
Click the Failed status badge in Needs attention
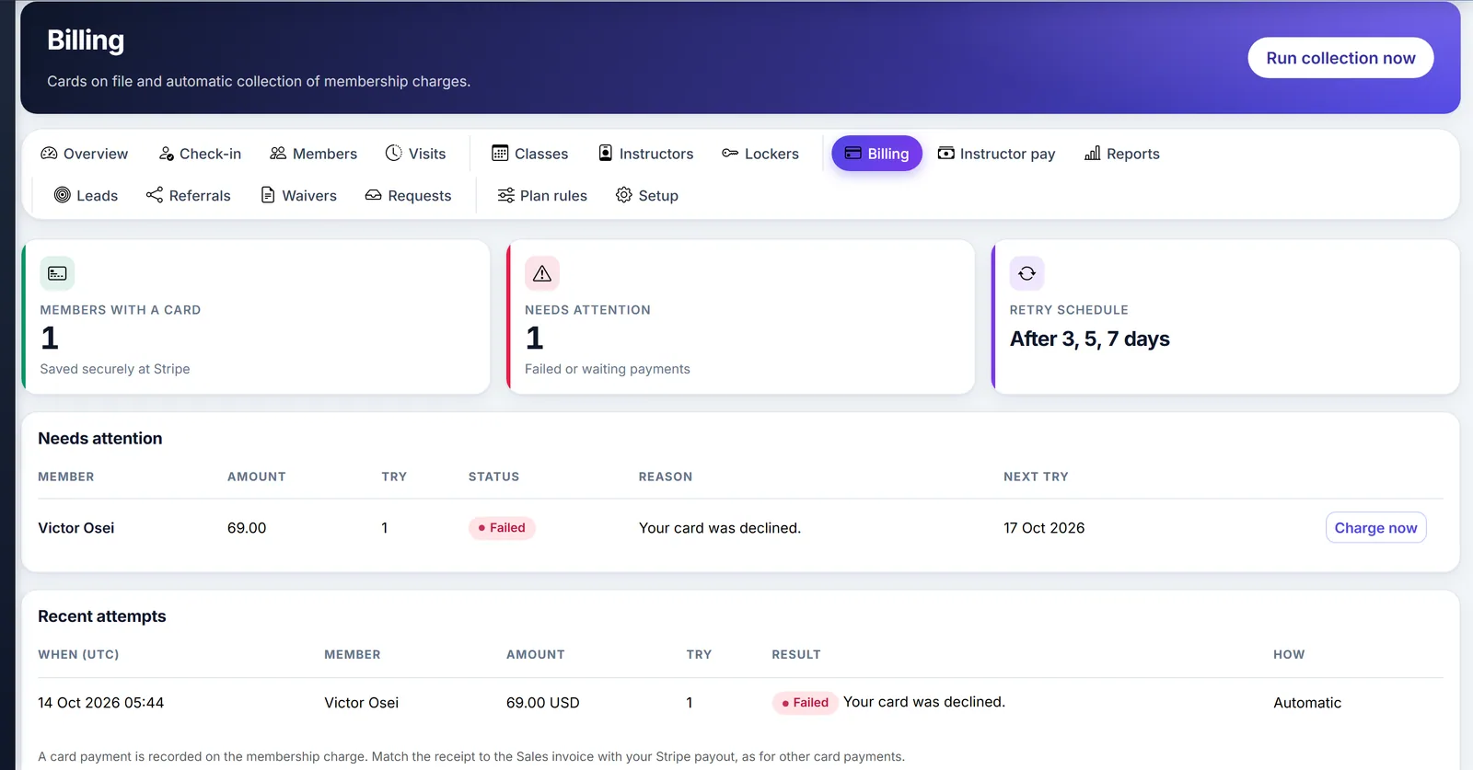pyautogui.click(x=502, y=528)
